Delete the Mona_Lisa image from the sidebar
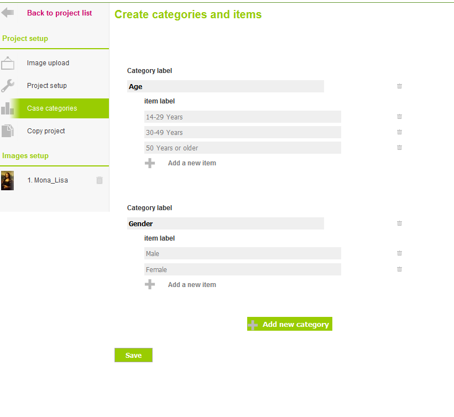Screen dimensions: 454x417 (x=100, y=180)
